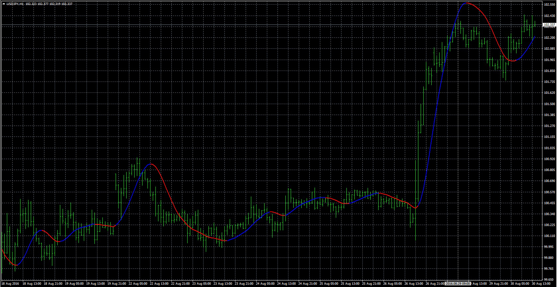Click the triangle arrow before USDJPY,H1

tap(3, 4)
